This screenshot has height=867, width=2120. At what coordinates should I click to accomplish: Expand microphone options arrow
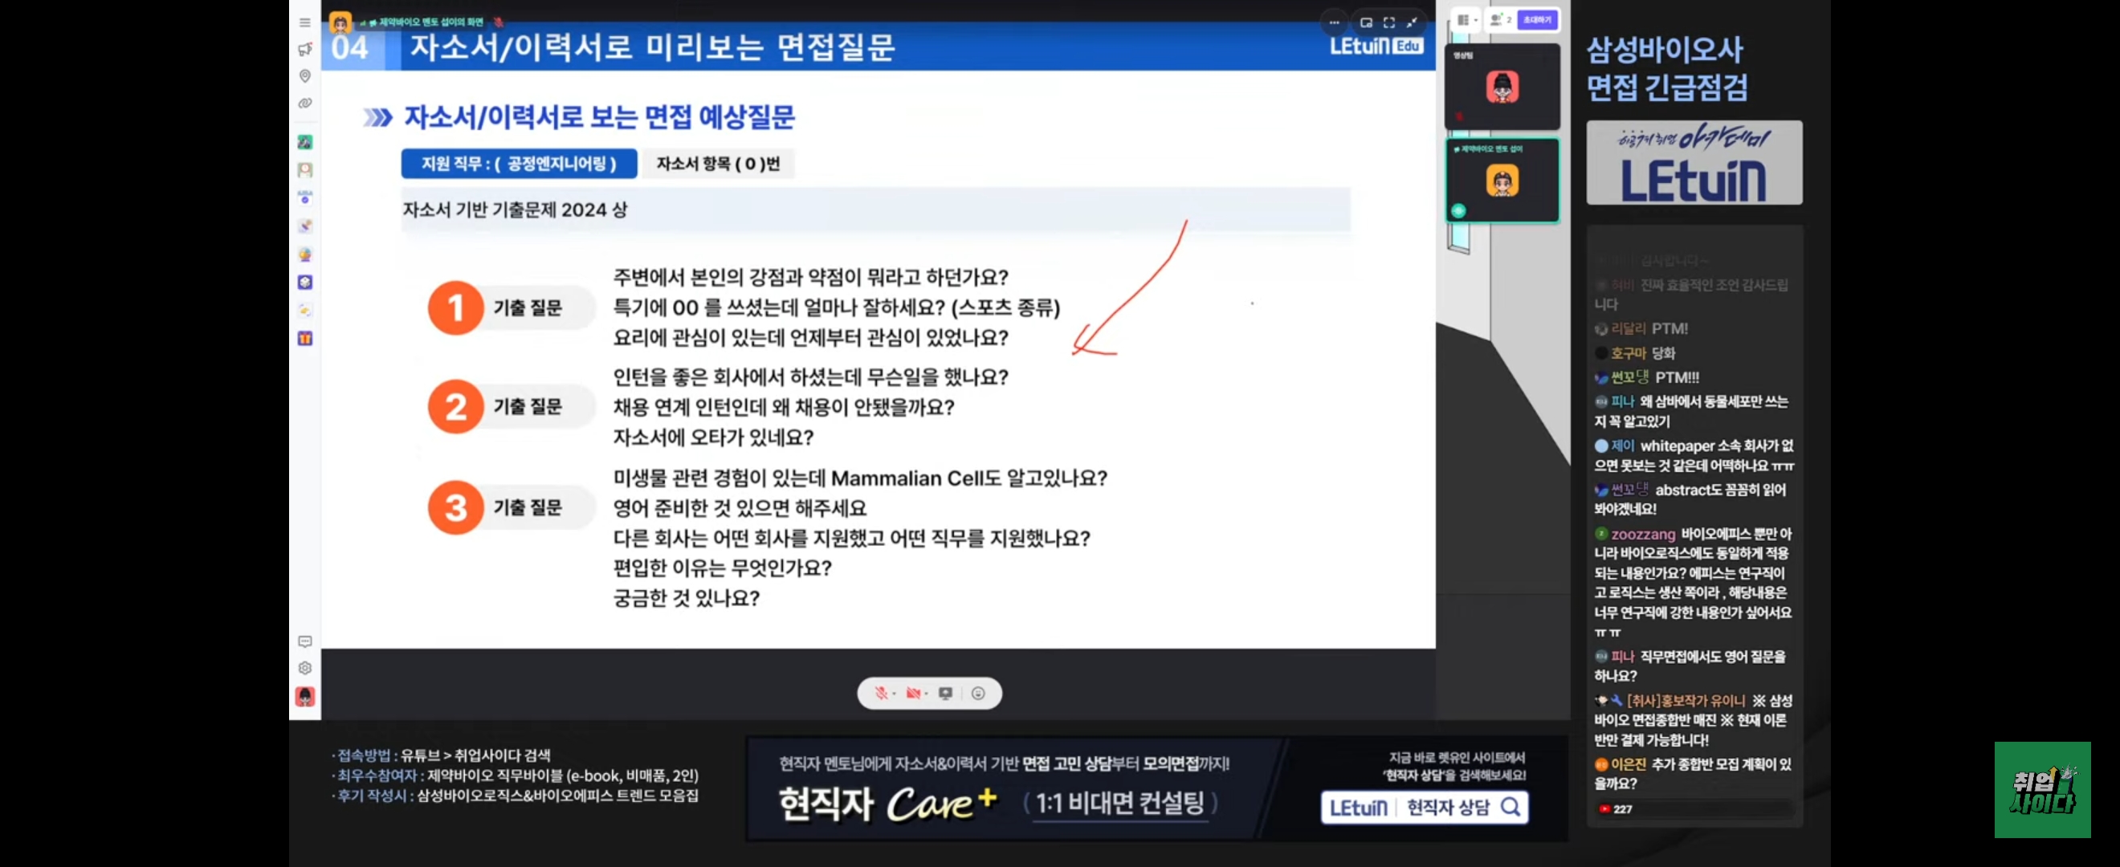[894, 694]
